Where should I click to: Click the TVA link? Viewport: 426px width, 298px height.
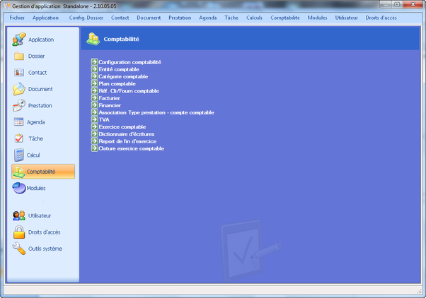point(104,120)
